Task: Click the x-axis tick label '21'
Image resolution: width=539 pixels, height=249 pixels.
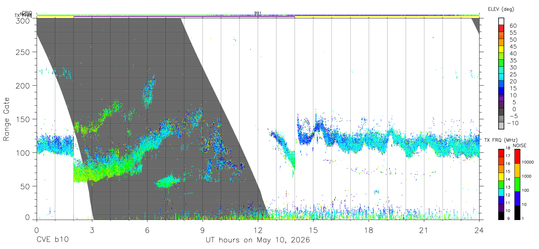Action: pyautogui.click(x=424, y=230)
